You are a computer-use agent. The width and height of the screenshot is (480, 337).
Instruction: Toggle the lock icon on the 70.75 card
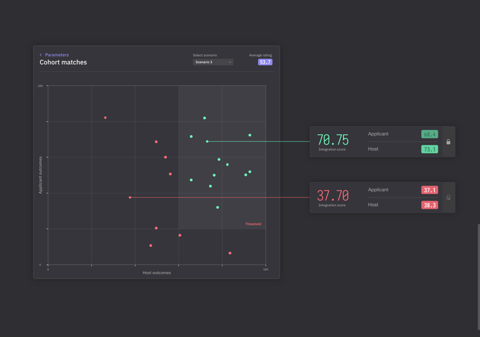tap(448, 141)
